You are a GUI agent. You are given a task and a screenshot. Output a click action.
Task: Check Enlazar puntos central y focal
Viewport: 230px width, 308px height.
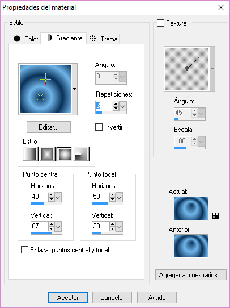pos(24,250)
